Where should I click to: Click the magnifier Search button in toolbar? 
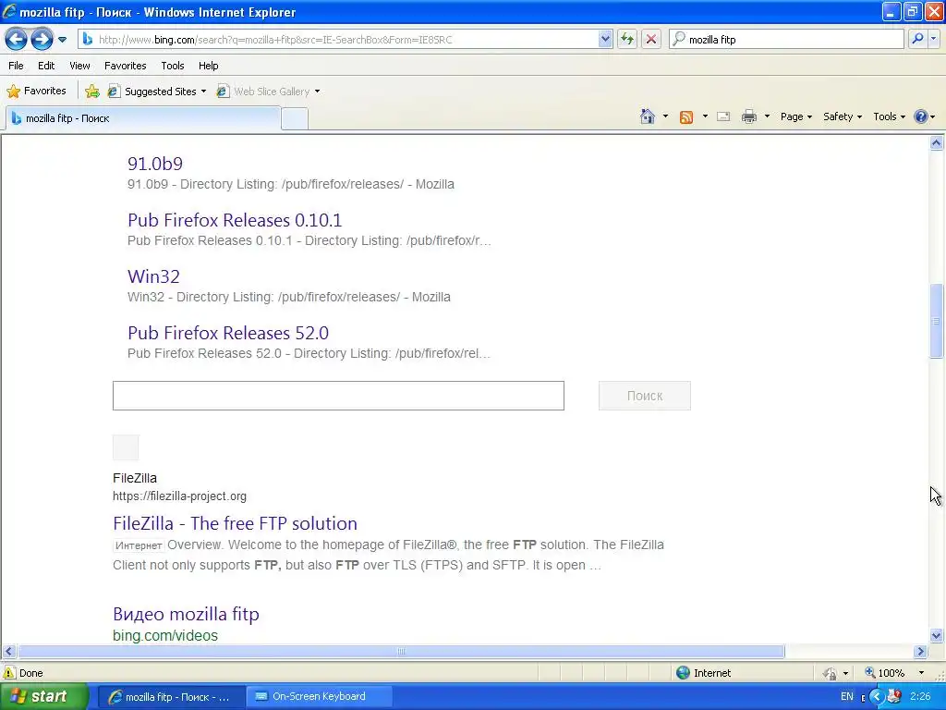917,39
